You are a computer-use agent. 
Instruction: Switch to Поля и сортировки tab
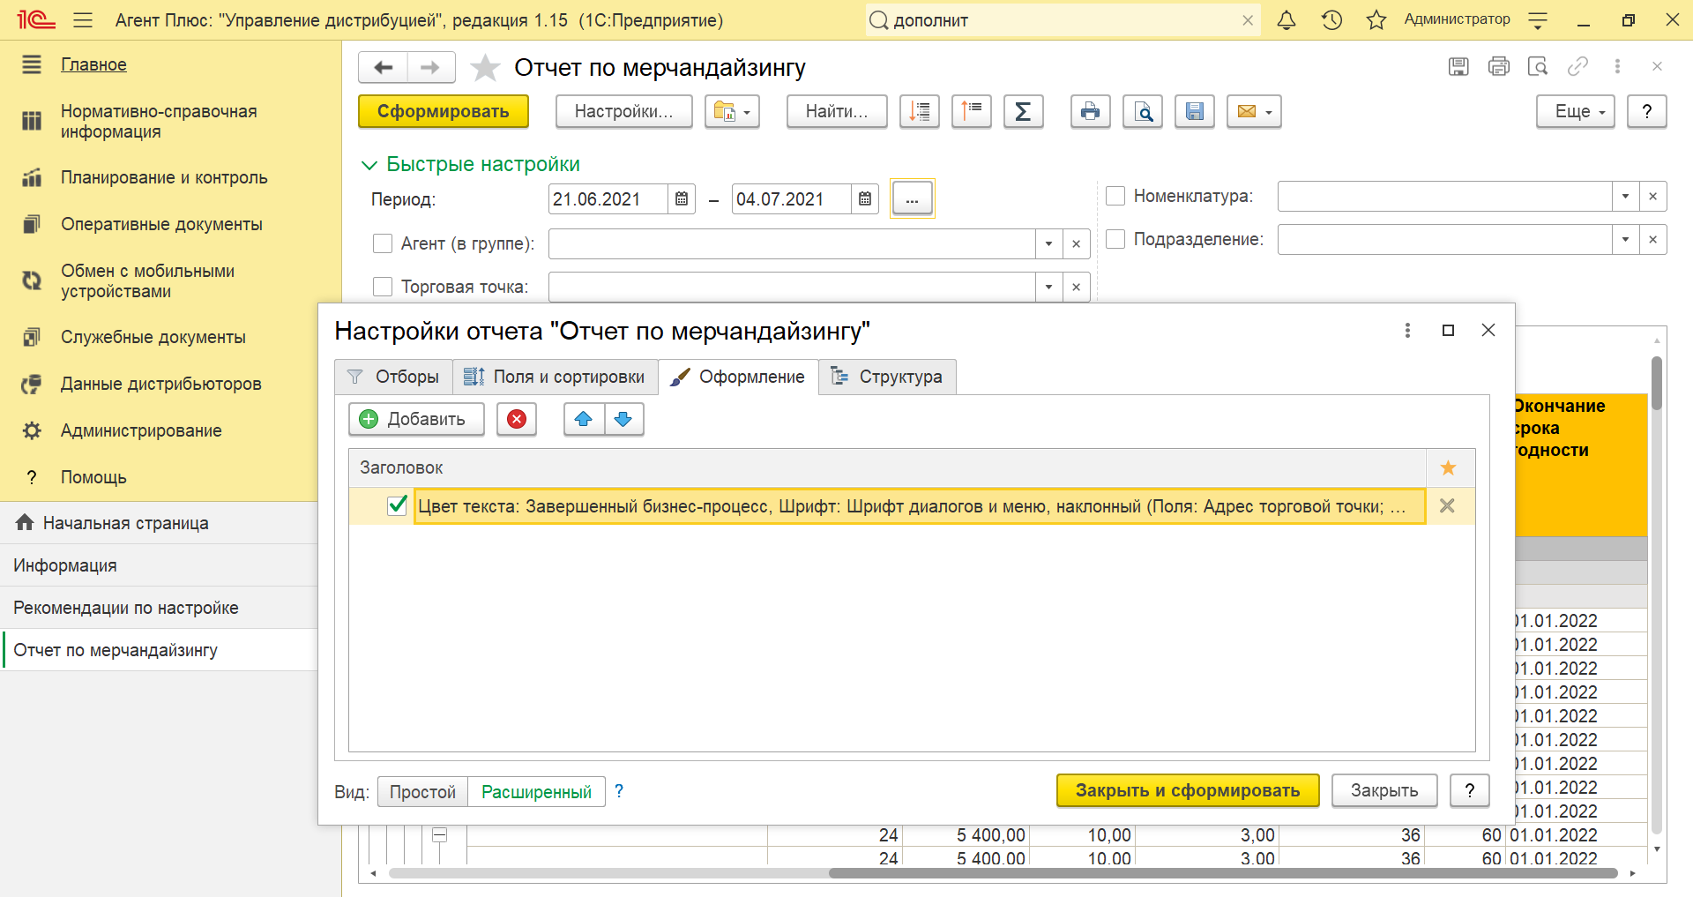tap(556, 377)
